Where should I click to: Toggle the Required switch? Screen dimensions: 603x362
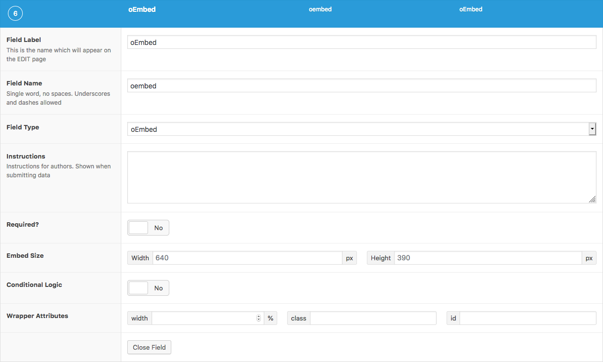[148, 228]
